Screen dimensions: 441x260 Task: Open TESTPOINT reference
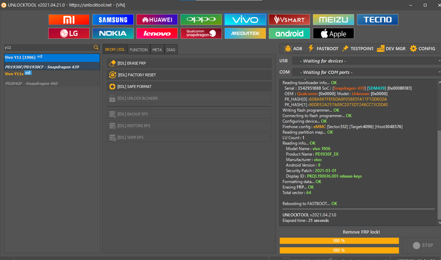tap(357, 48)
